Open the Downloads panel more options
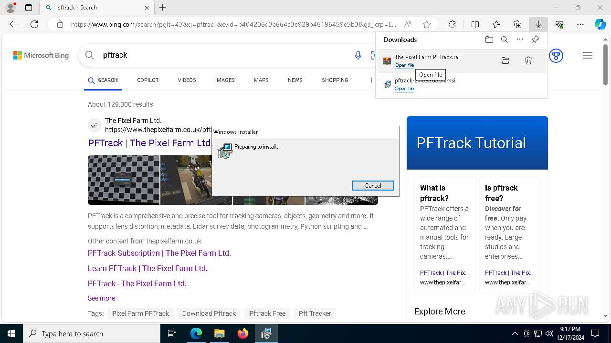This screenshot has height=343, width=611. (x=520, y=40)
